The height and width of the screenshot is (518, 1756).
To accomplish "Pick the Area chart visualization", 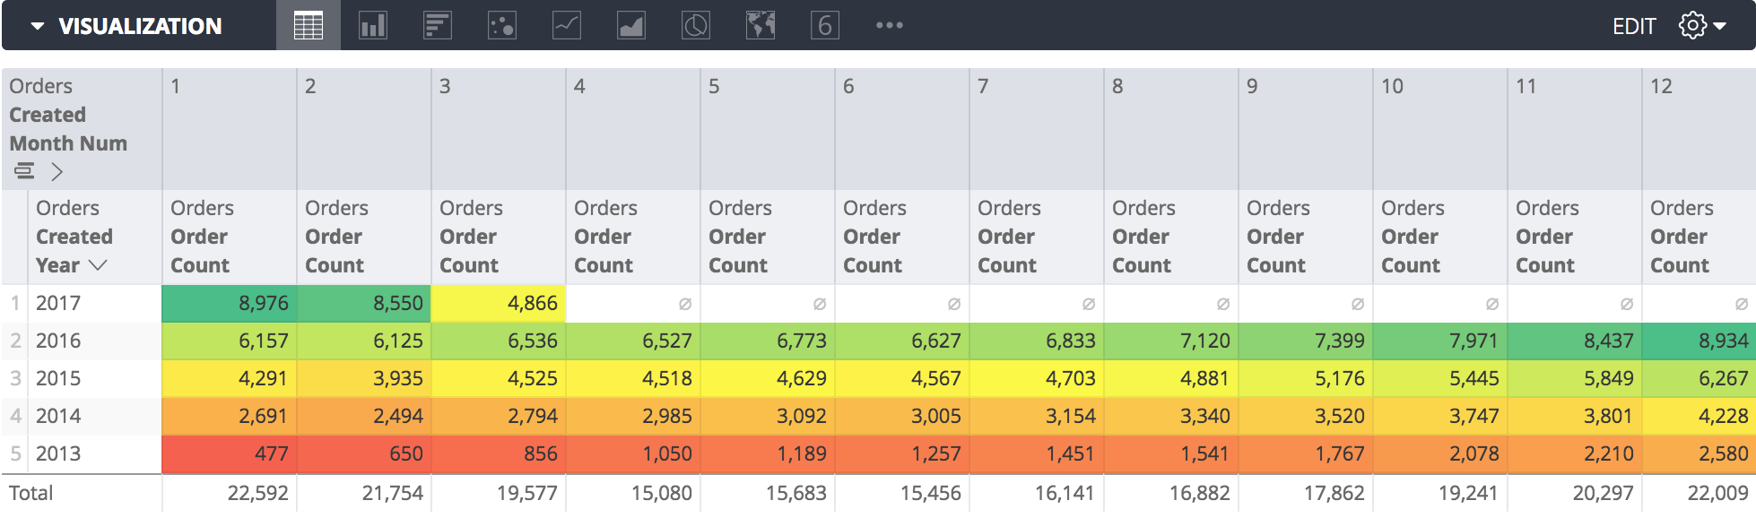I will point(630,25).
